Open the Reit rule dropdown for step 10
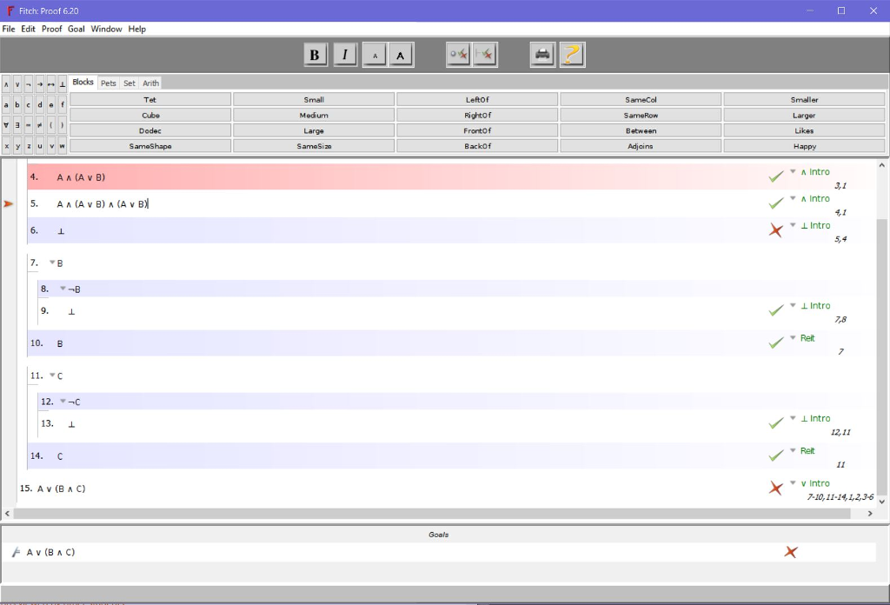The width and height of the screenshot is (890, 605). coord(793,337)
